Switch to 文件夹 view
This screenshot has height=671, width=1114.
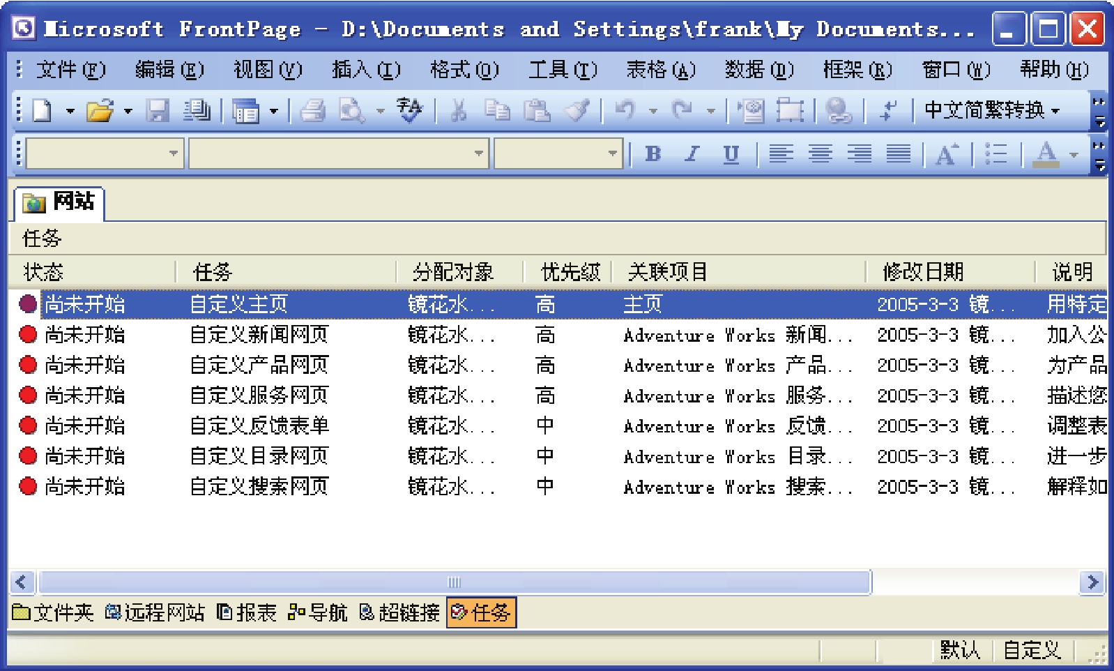53,612
